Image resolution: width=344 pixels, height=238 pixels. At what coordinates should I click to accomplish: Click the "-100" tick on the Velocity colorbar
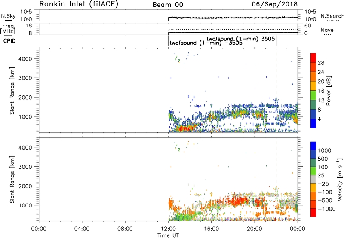(x=325, y=192)
